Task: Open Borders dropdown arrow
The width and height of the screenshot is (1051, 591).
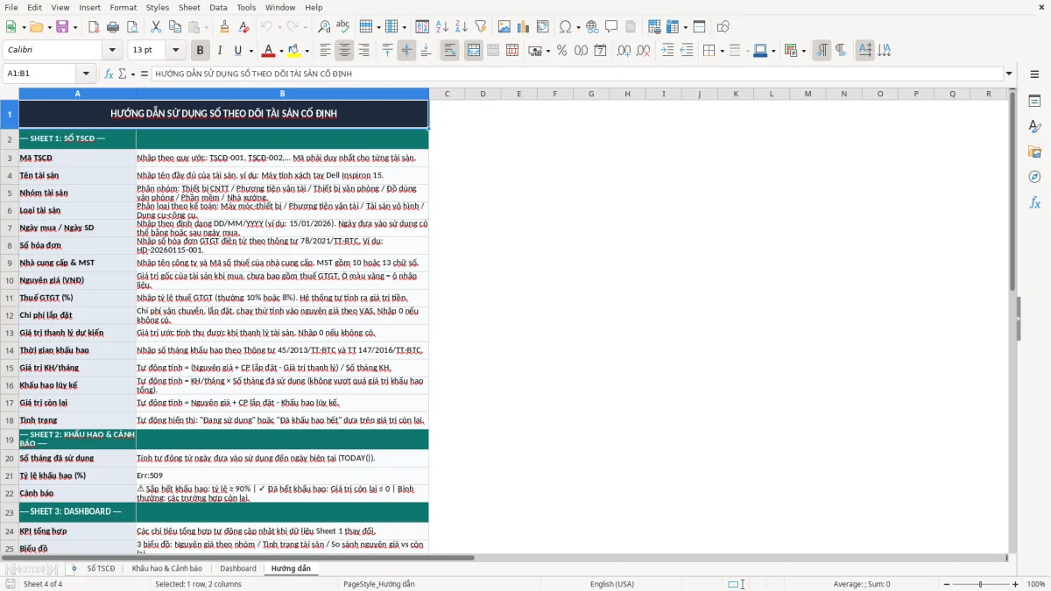Action: [721, 51]
